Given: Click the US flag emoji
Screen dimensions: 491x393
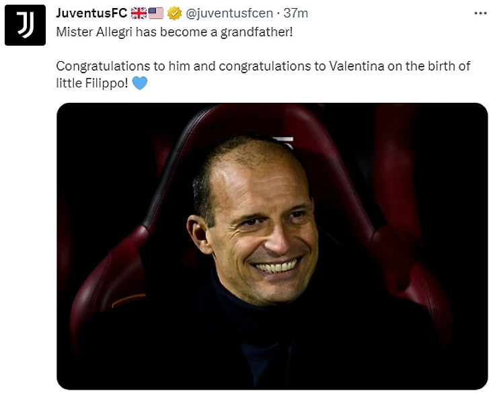Looking at the screenshot, I should 156,13.
